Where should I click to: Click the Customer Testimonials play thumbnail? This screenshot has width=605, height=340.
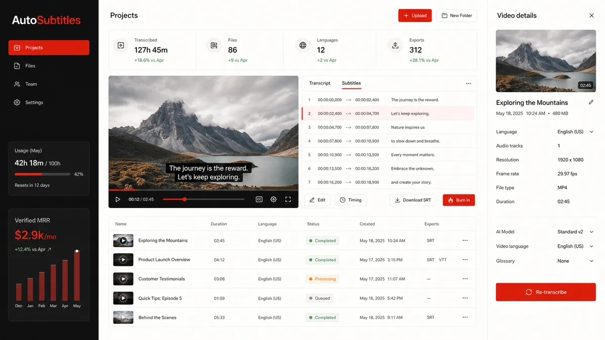click(123, 279)
